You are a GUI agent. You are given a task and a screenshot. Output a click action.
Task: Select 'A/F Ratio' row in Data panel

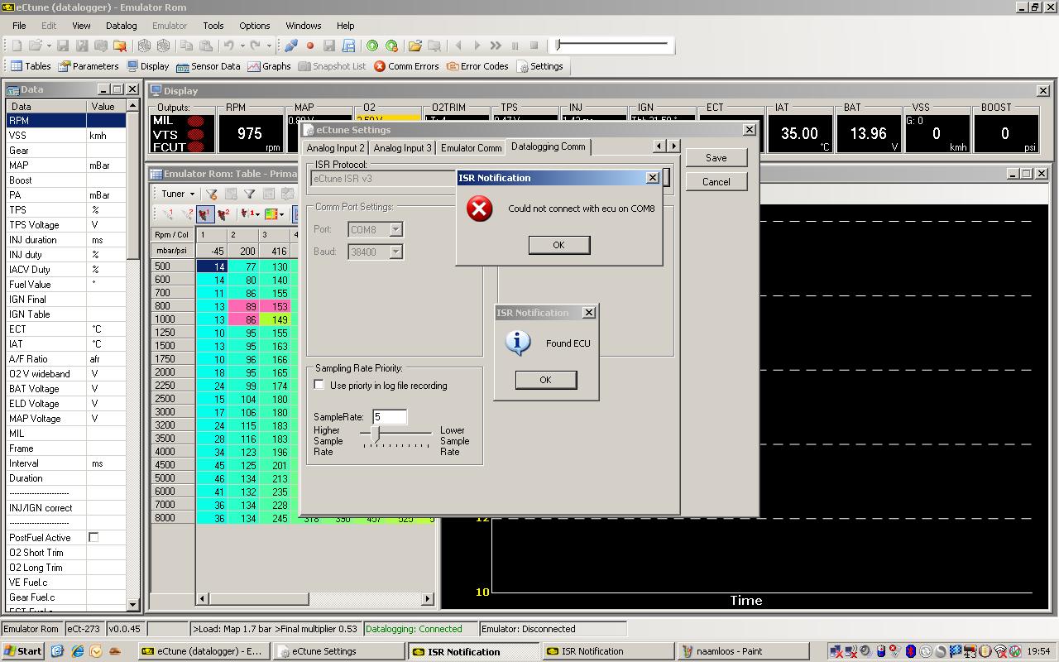[65, 359]
